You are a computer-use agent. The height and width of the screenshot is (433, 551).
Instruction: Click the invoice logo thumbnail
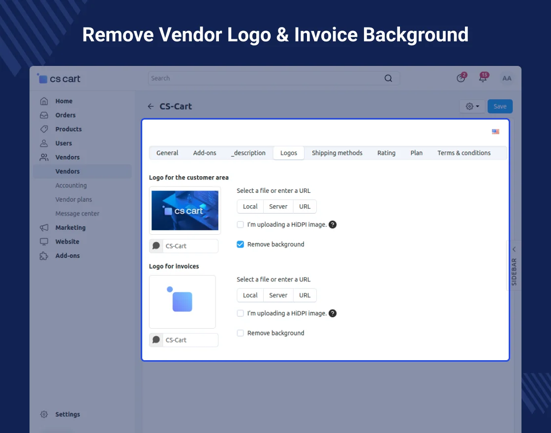(182, 302)
